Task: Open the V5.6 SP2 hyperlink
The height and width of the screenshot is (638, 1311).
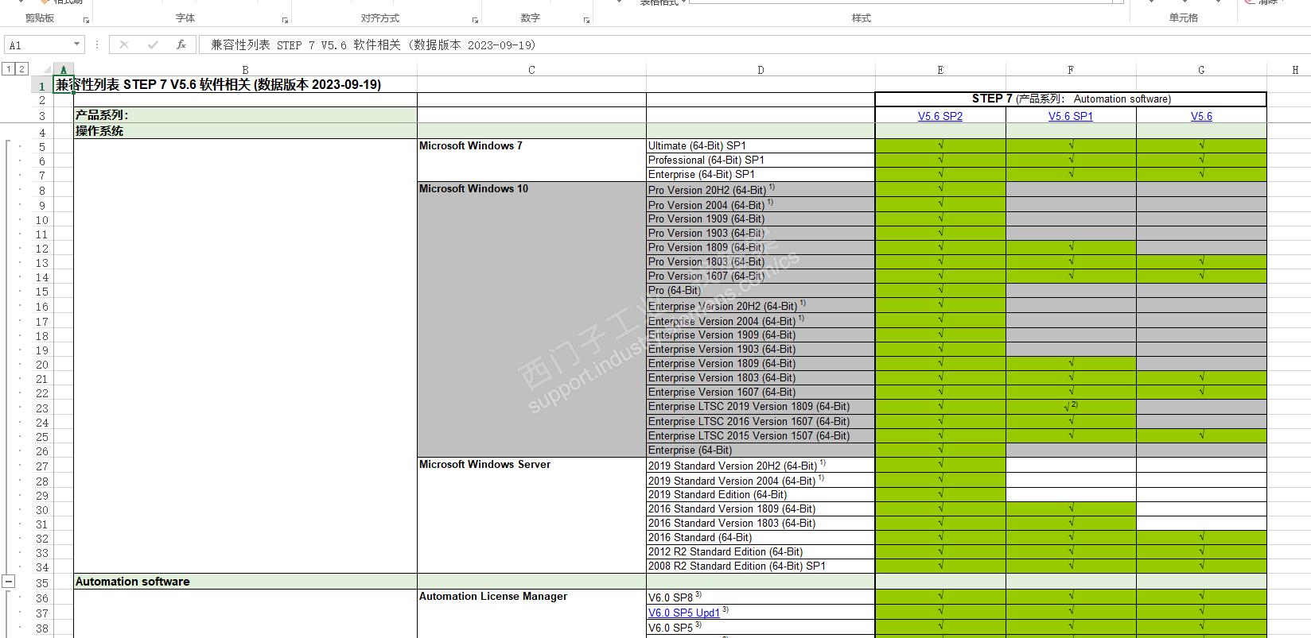Action: point(940,116)
